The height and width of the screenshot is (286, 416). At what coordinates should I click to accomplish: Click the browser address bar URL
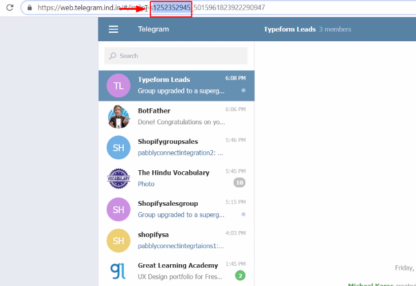151,7
